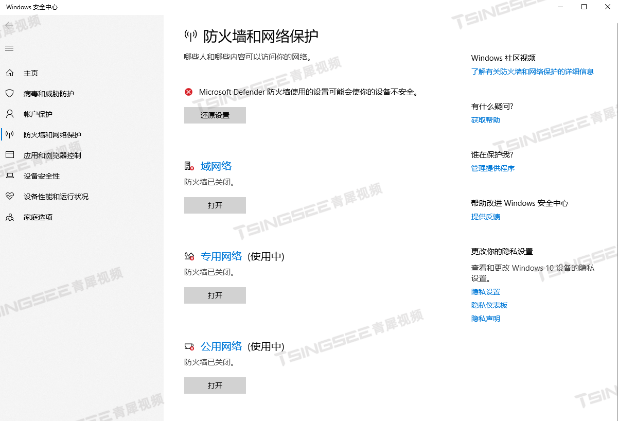This screenshot has height=421, width=618.
Task: Click the 还原设置 button
Action: 215,115
